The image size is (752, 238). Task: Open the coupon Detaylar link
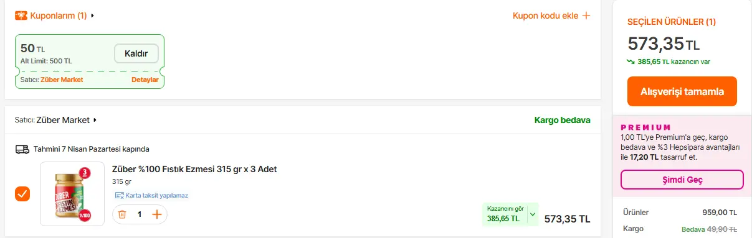click(x=145, y=80)
